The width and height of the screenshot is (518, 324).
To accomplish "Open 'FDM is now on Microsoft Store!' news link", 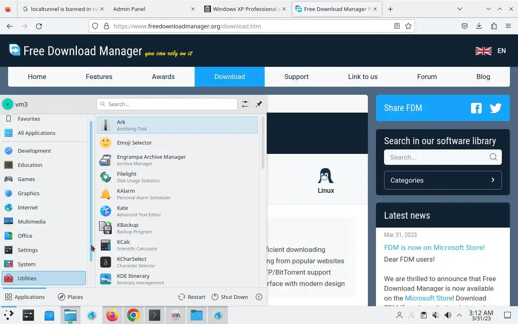I will point(434,247).
